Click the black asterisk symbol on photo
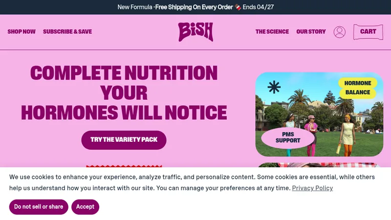This screenshot has width=391, height=220. pos(274,87)
